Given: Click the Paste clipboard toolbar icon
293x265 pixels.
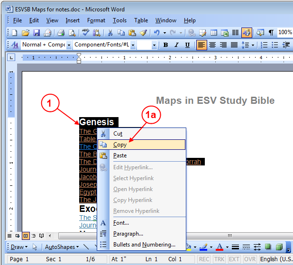Looking at the screenshot, I should click(x=132, y=33).
